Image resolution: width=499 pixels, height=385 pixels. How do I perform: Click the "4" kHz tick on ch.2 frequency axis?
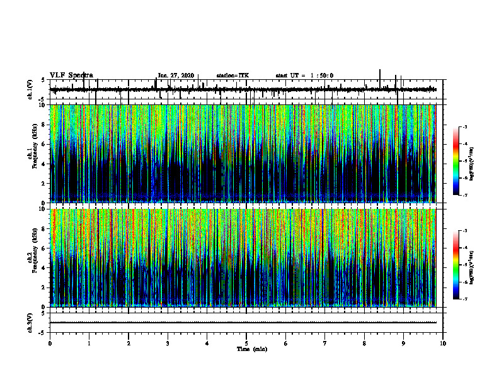44,268
